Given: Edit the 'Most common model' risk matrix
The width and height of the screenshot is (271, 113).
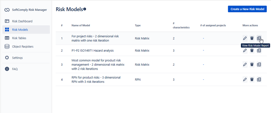Looking at the screenshot, I should (245, 64).
